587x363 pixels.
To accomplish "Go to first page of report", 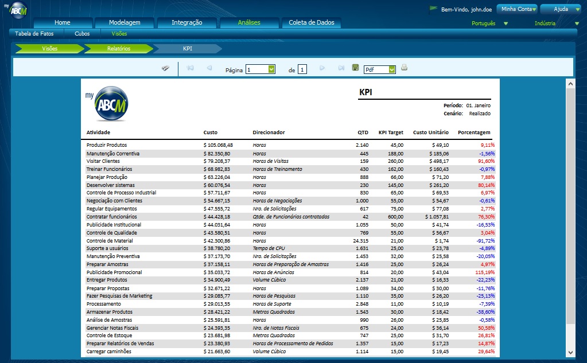I will 191,68.
